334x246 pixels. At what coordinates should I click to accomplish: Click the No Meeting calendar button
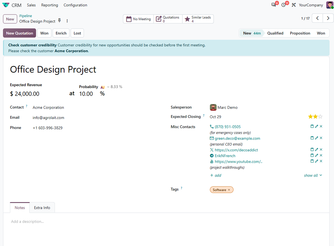138,19
